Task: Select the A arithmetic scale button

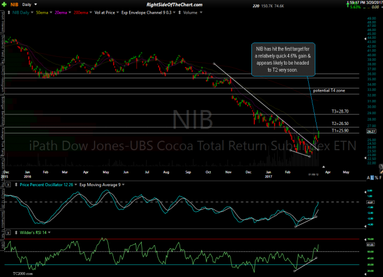Action: (x=368, y=178)
